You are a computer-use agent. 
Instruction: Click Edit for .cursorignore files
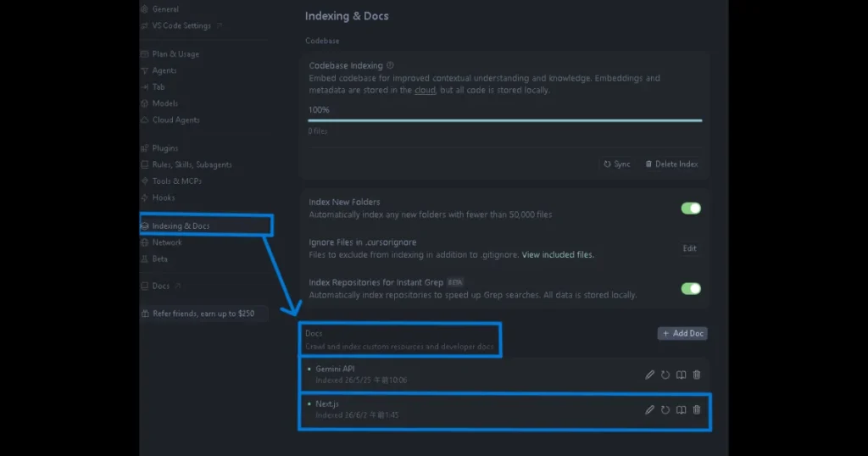coord(689,248)
